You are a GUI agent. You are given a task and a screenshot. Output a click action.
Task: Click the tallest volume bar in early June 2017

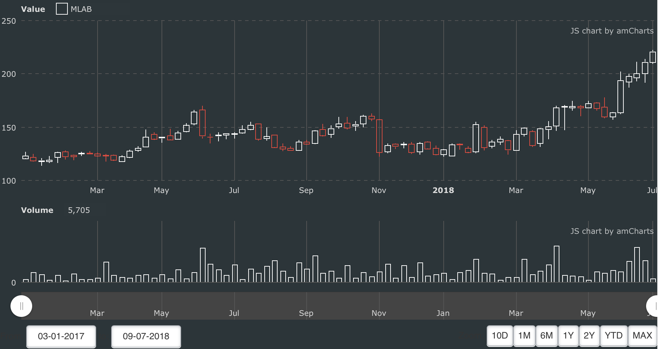pyautogui.click(x=203, y=265)
